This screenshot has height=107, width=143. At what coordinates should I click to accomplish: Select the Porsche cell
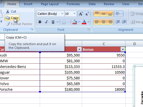click(20, 89)
